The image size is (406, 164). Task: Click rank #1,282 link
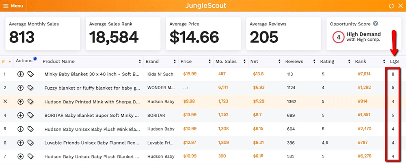pyautogui.click(x=364, y=88)
